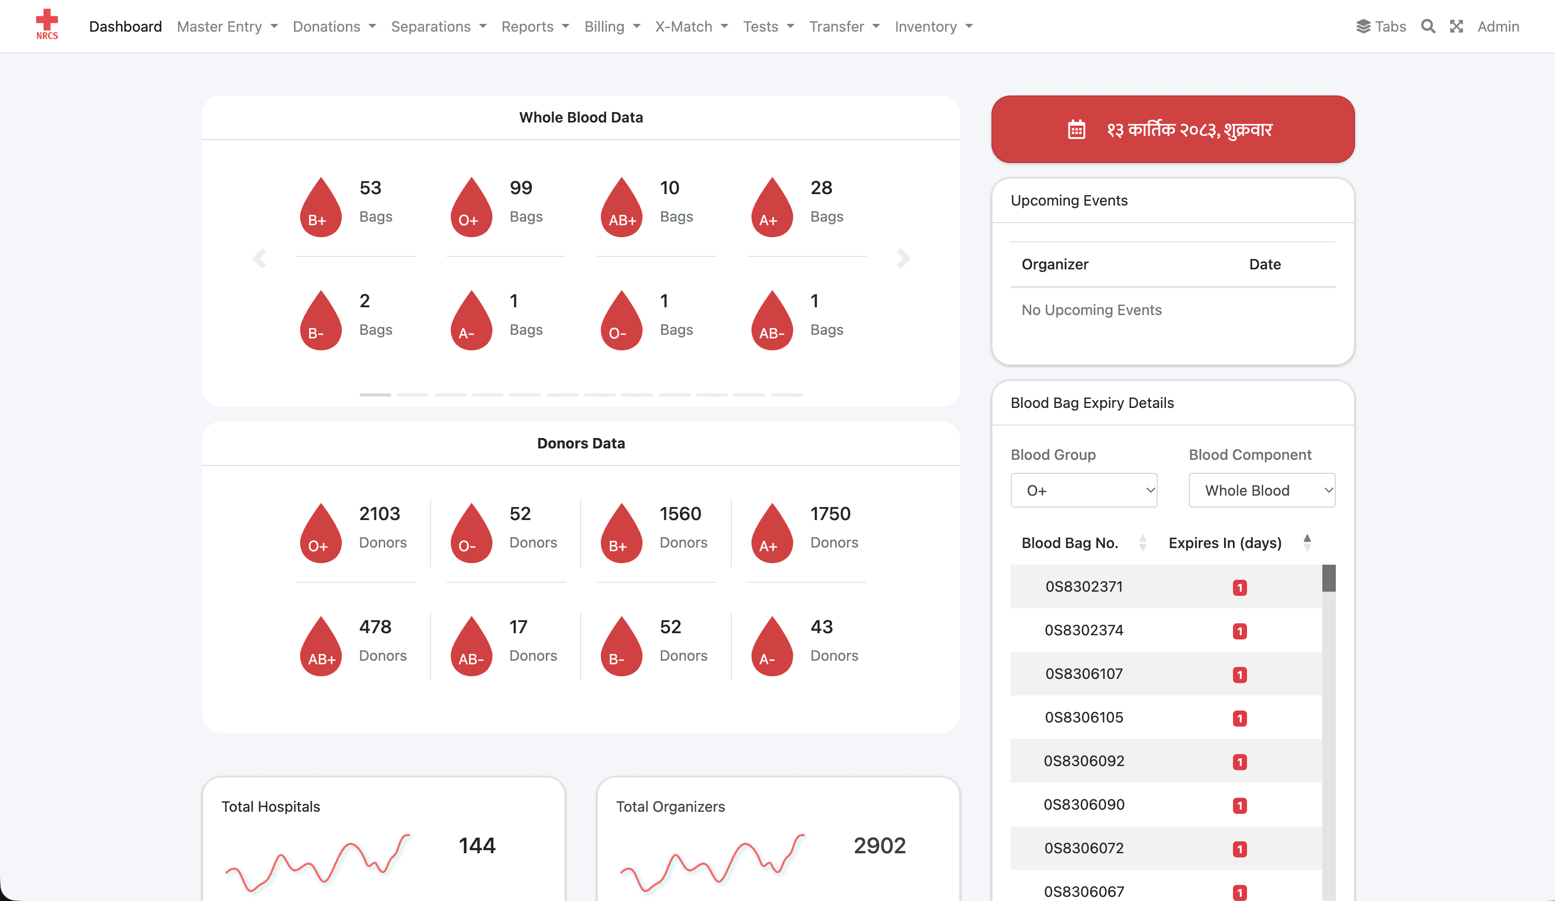Image resolution: width=1555 pixels, height=901 pixels.
Task: Sort by Expires In (days) column
Action: [1240, 543]
